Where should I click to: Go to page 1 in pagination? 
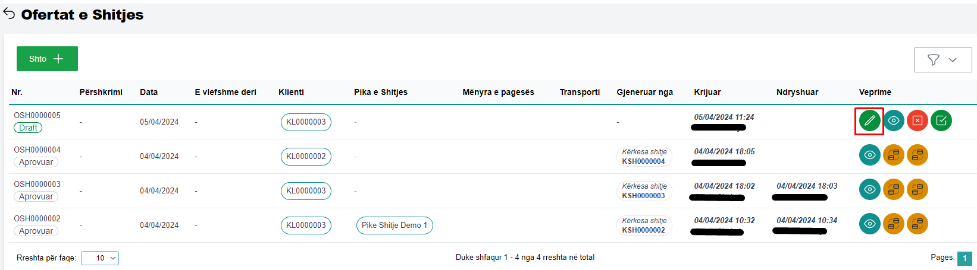965,258
